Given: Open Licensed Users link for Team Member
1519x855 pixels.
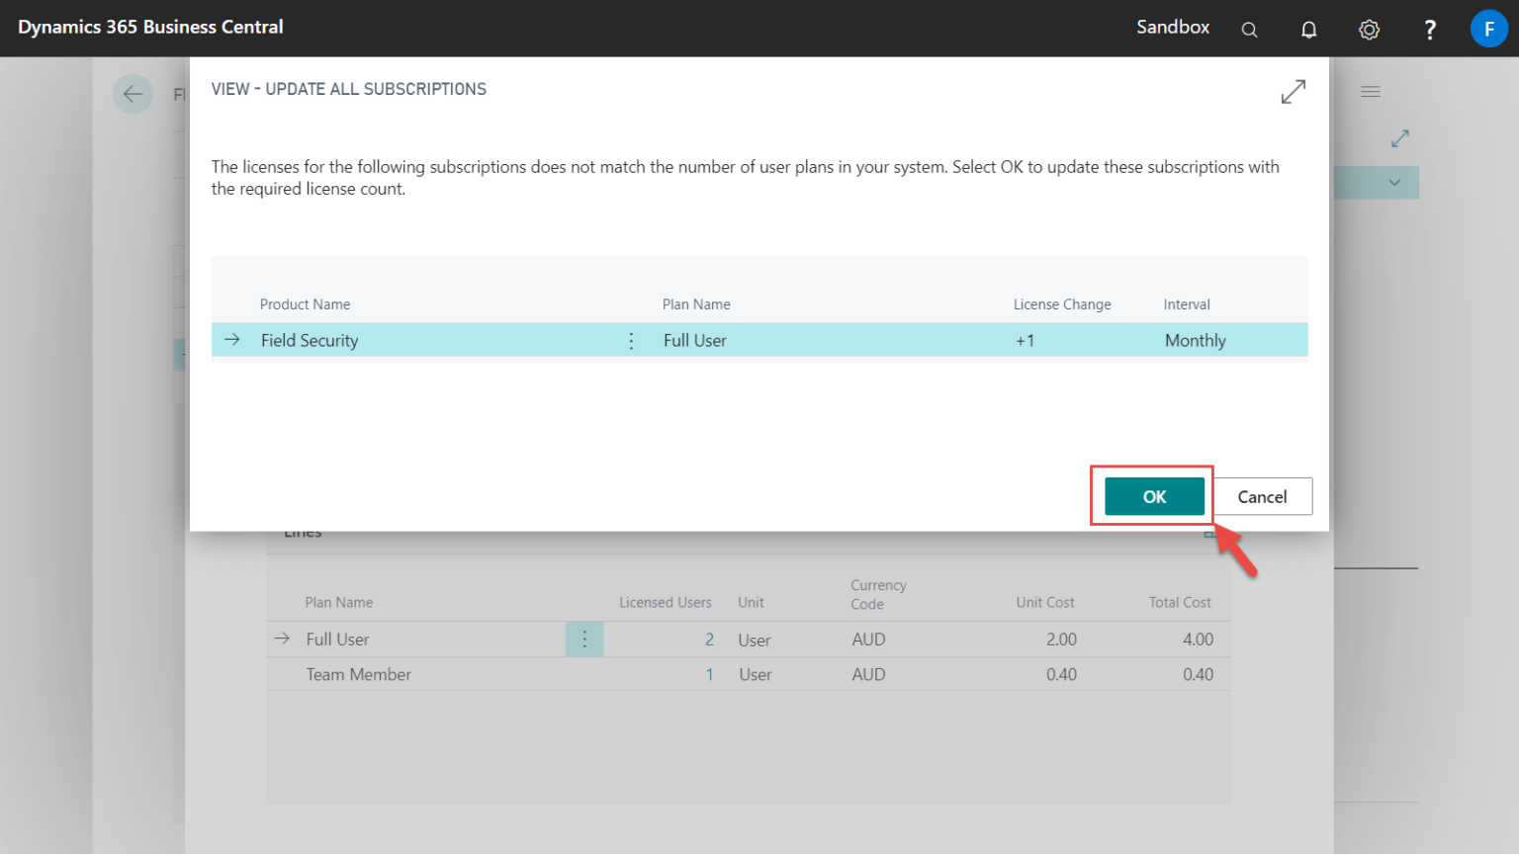Looking at the screenshot, I should 709,675.
